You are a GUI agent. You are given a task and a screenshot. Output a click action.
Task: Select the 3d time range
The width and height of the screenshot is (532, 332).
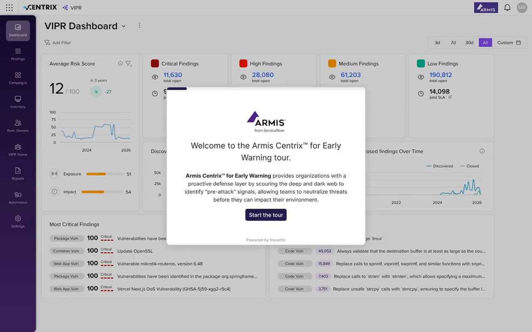(437, 42)
